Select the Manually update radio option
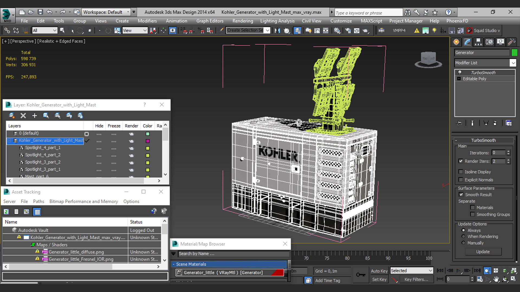This screenshot has height=292, width=520. pyautogui.click(x=463, y=243)
